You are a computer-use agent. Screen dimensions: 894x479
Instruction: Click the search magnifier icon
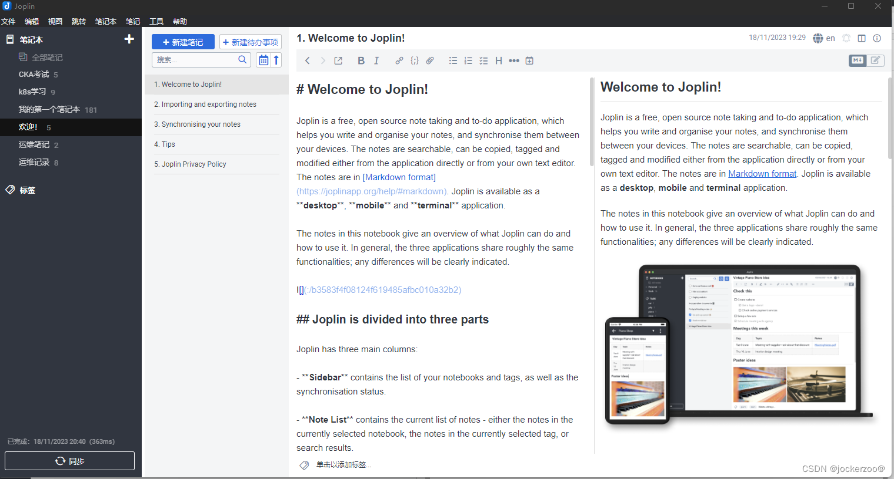click(242, 59)
